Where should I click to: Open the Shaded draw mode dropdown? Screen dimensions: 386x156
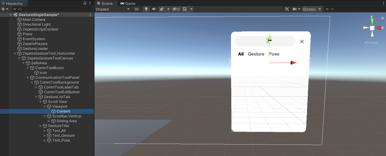tap(113, 9)
